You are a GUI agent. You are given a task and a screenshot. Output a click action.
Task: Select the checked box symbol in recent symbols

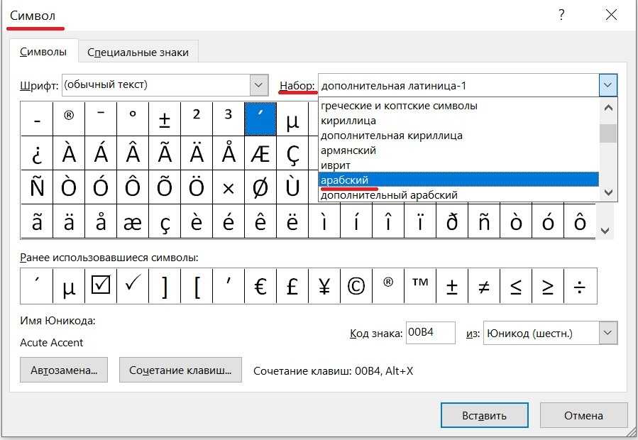101,286
